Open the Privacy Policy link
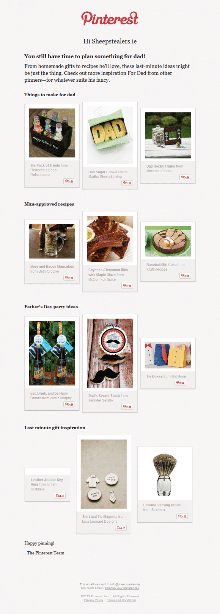Screen dimensions: 220x614 tap(94, 600)
